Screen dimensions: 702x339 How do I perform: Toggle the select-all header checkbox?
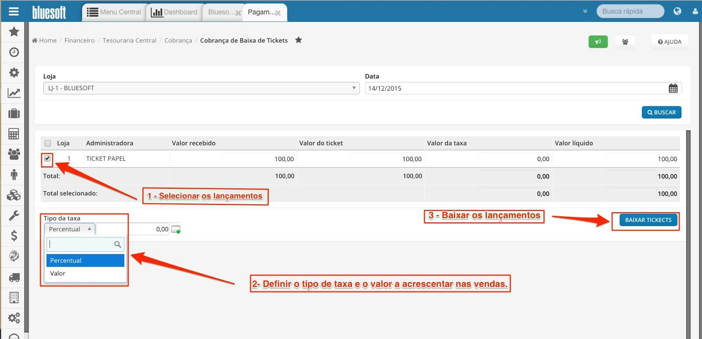point(48,143)
